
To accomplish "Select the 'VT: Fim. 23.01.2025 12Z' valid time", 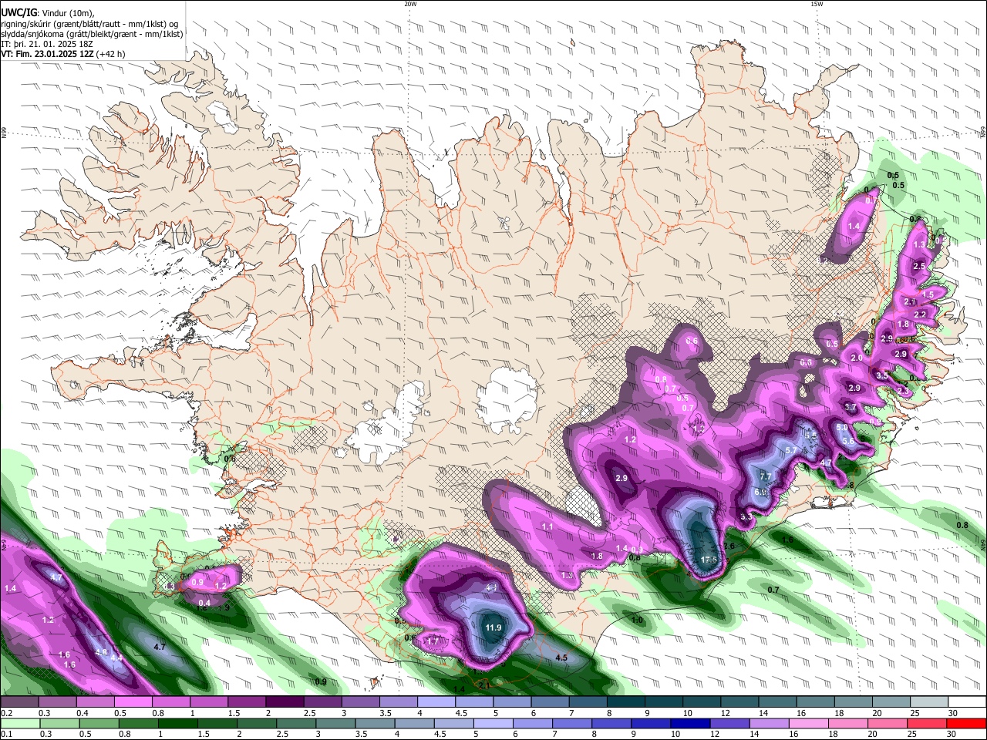I will pyautogui.click(x=48, y=54).
